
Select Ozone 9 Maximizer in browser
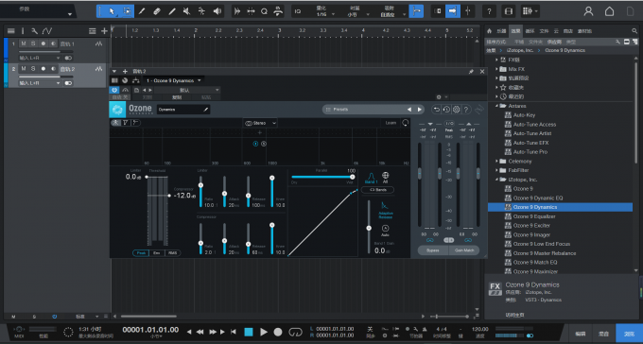point(535,271)
